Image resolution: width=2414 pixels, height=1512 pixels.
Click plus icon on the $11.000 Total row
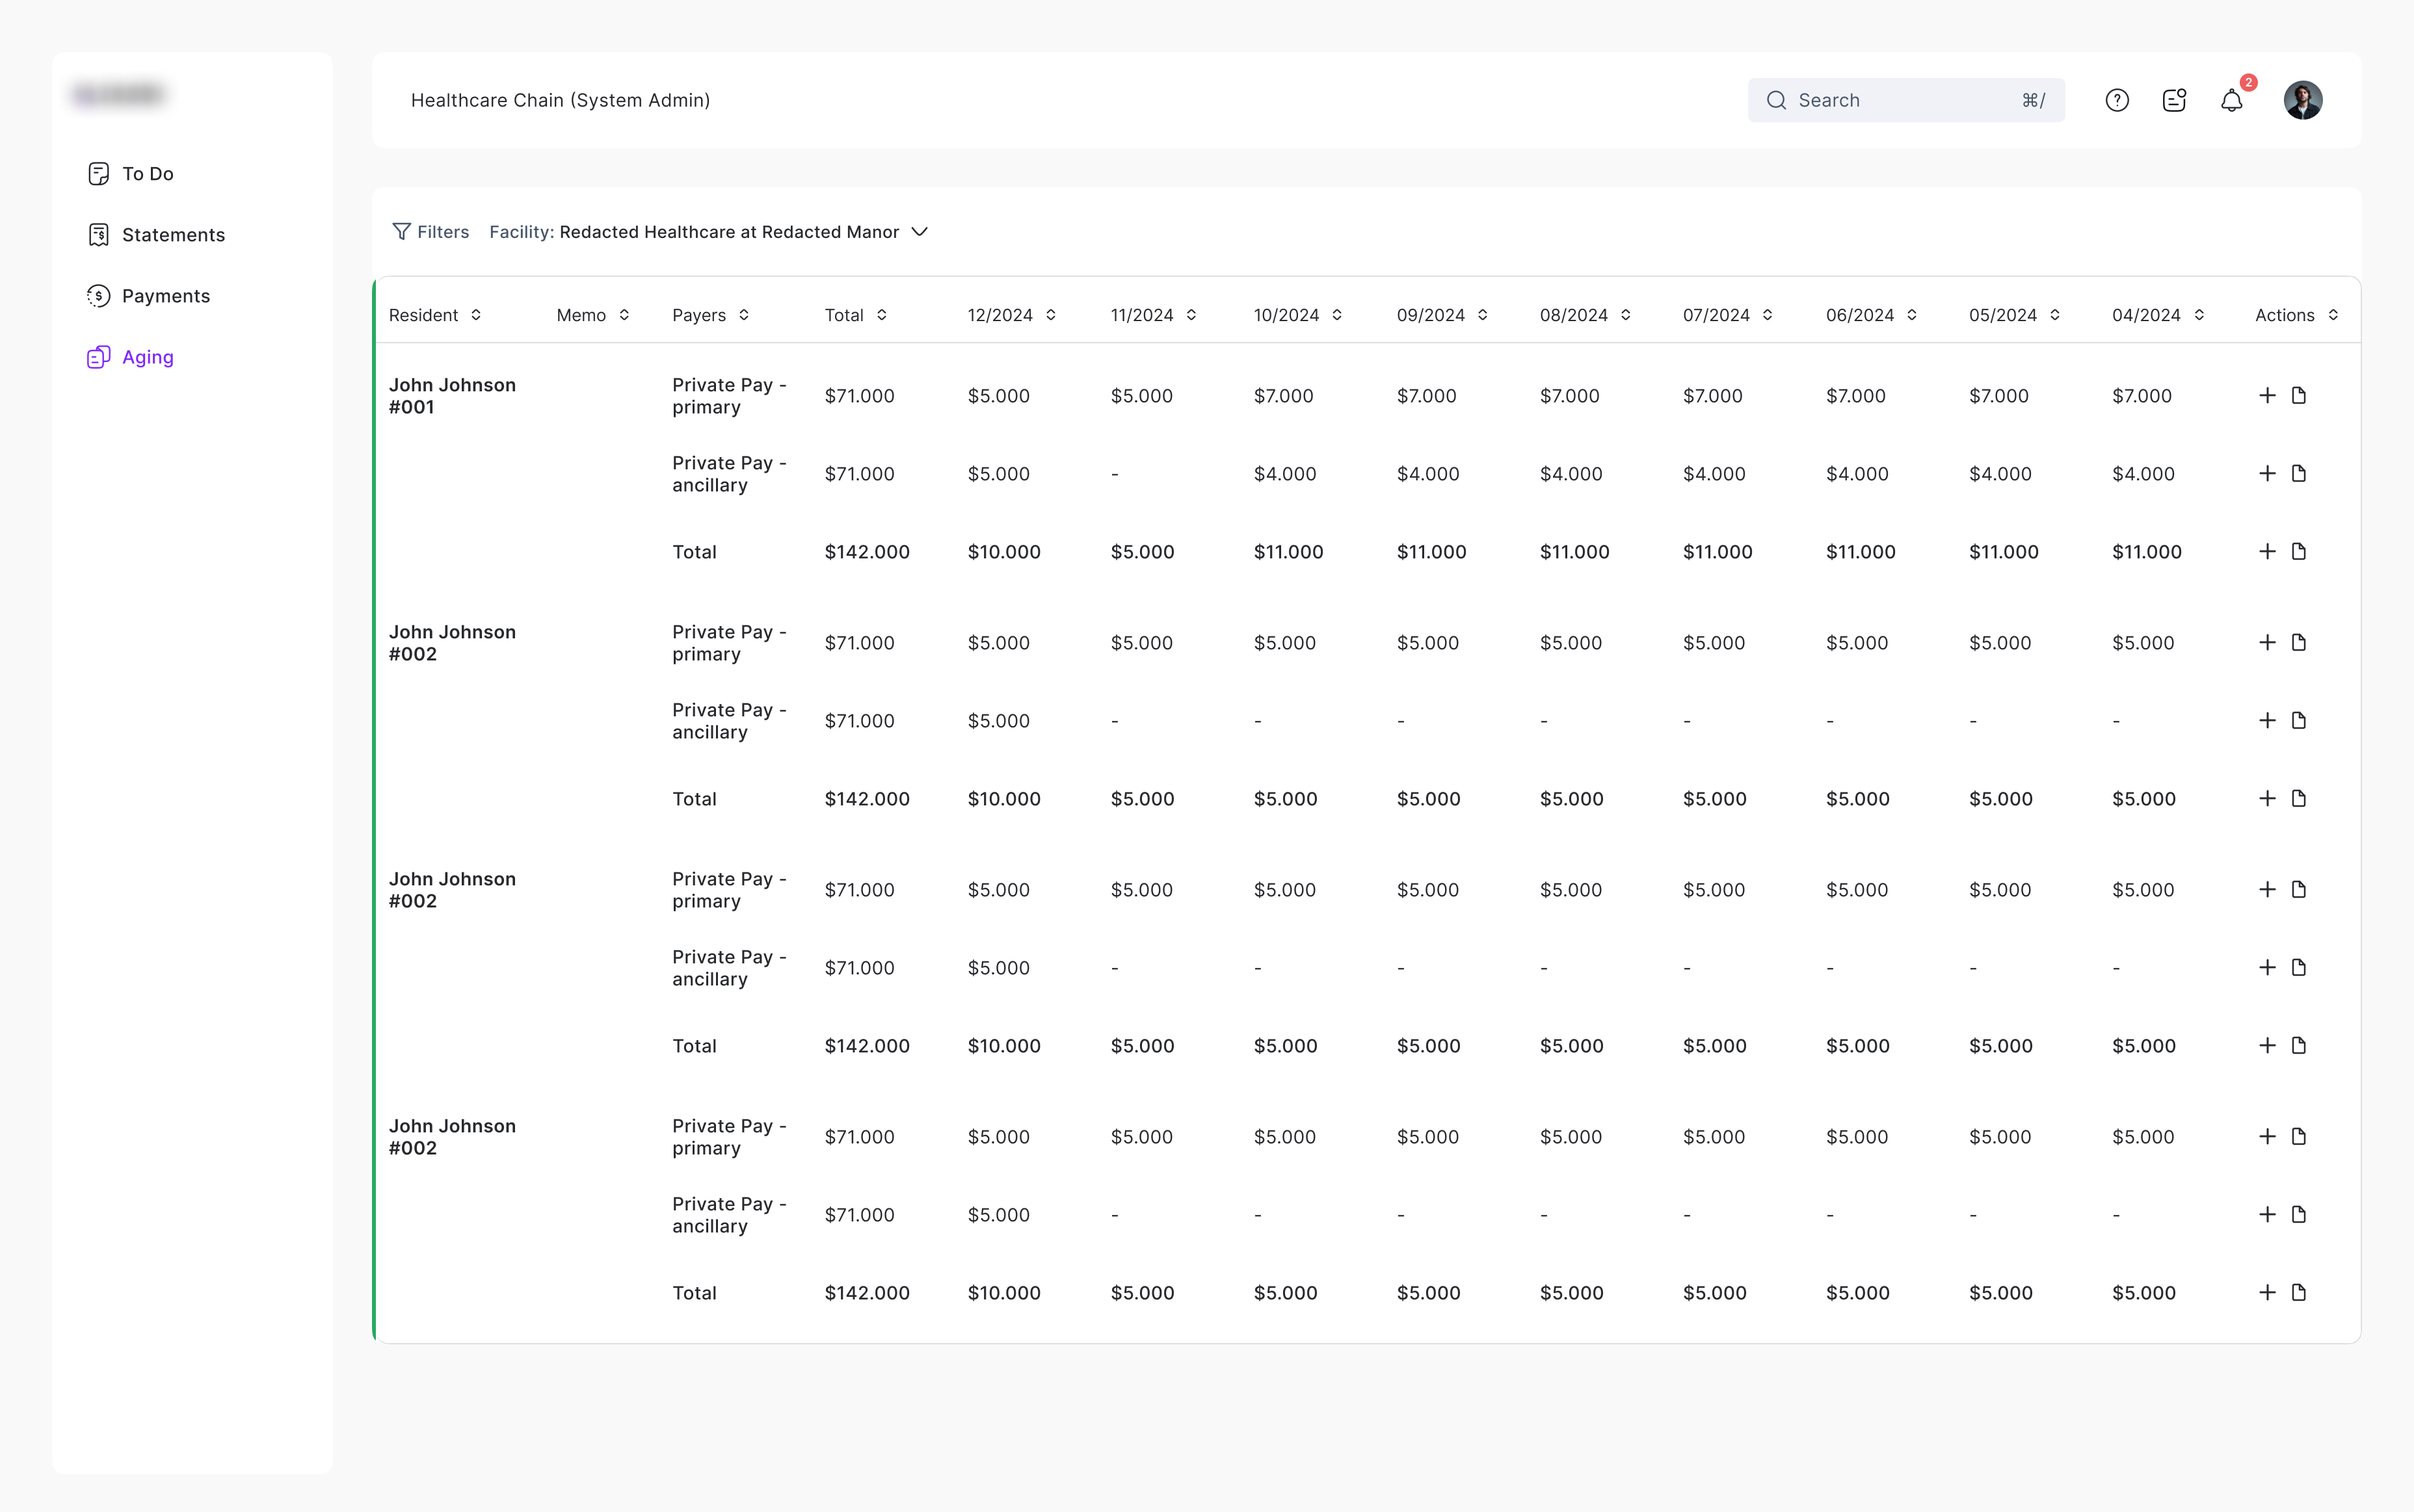2267,552
